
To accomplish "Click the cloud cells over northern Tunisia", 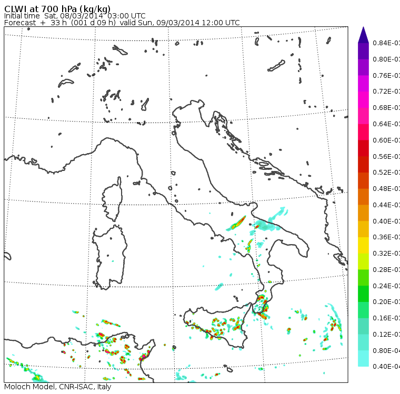I will point(115,349).
